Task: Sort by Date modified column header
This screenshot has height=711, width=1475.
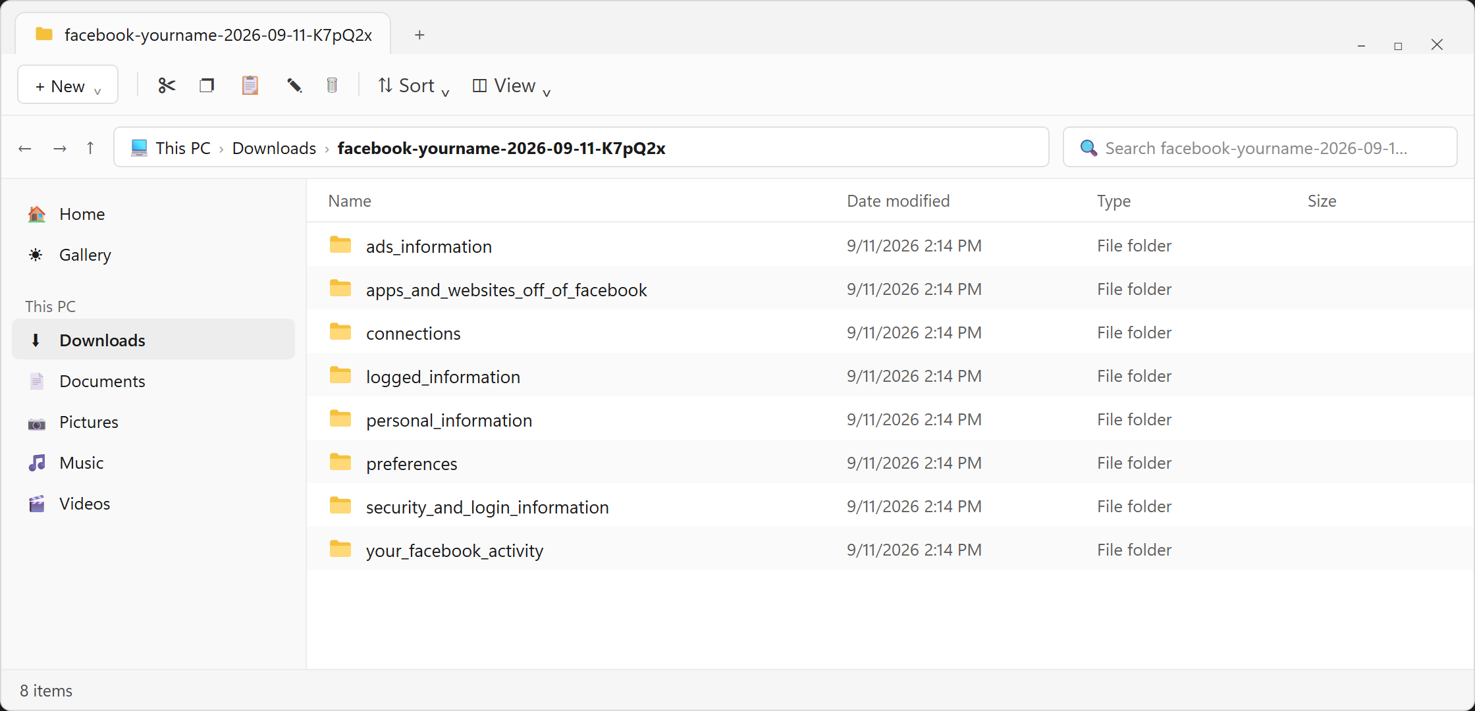Action: pos(898,201)
